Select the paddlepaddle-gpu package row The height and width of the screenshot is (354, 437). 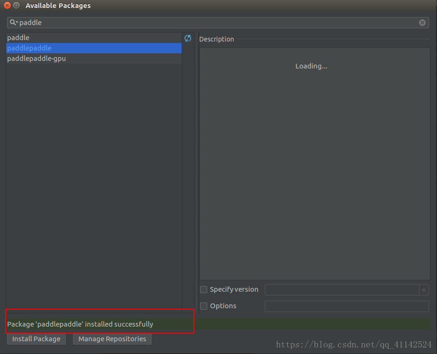pyautogui.click(x=94, y=59)
